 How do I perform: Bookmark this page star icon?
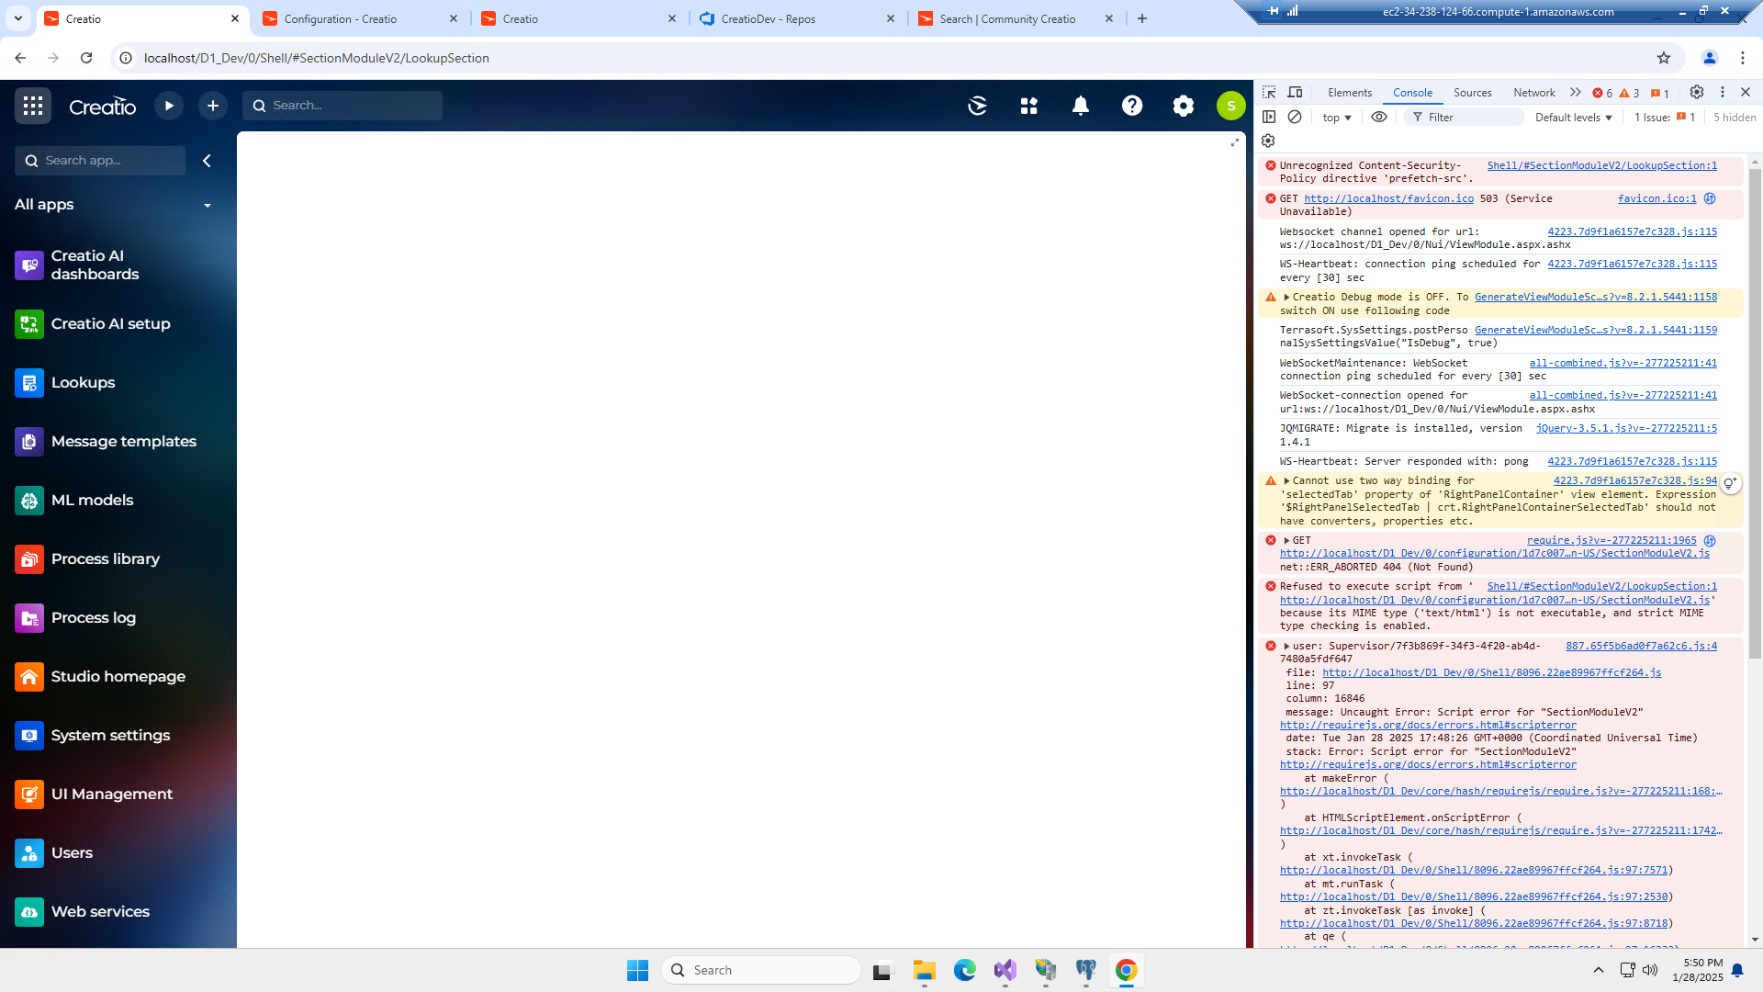click(1664, 58)
